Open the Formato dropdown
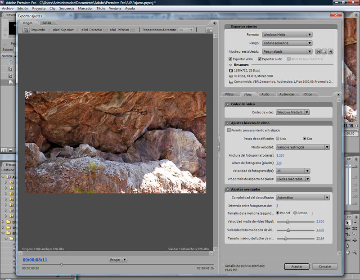 pyautogui.click(x=287, y=35)
